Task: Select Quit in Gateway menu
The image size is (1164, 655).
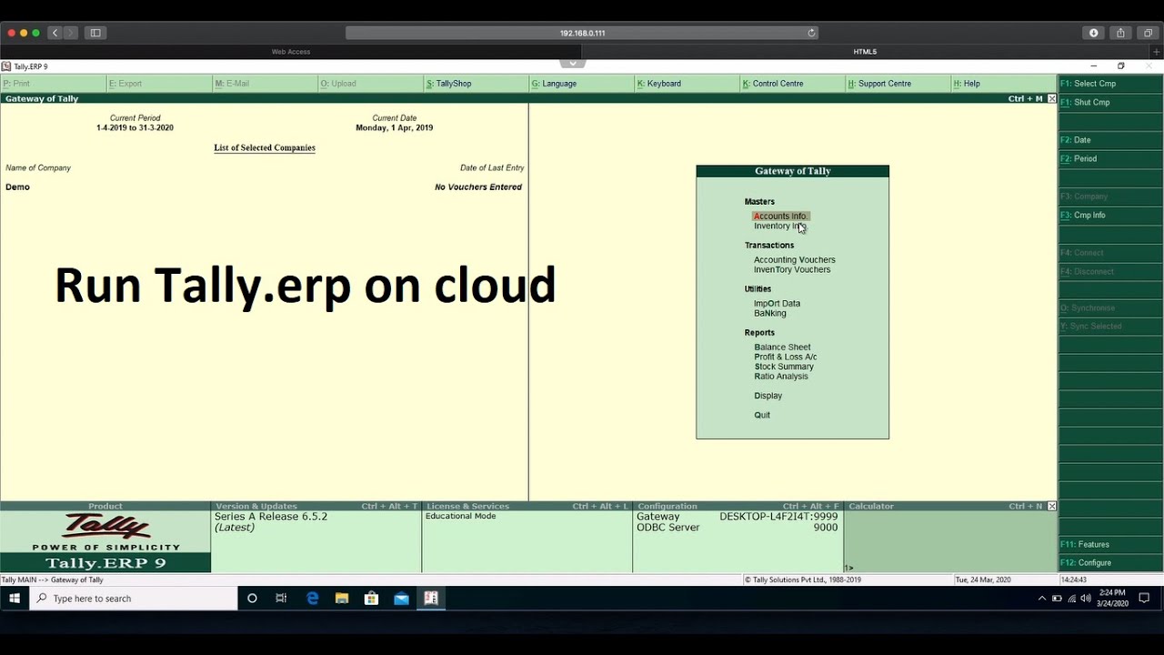Action: (761, 415)
